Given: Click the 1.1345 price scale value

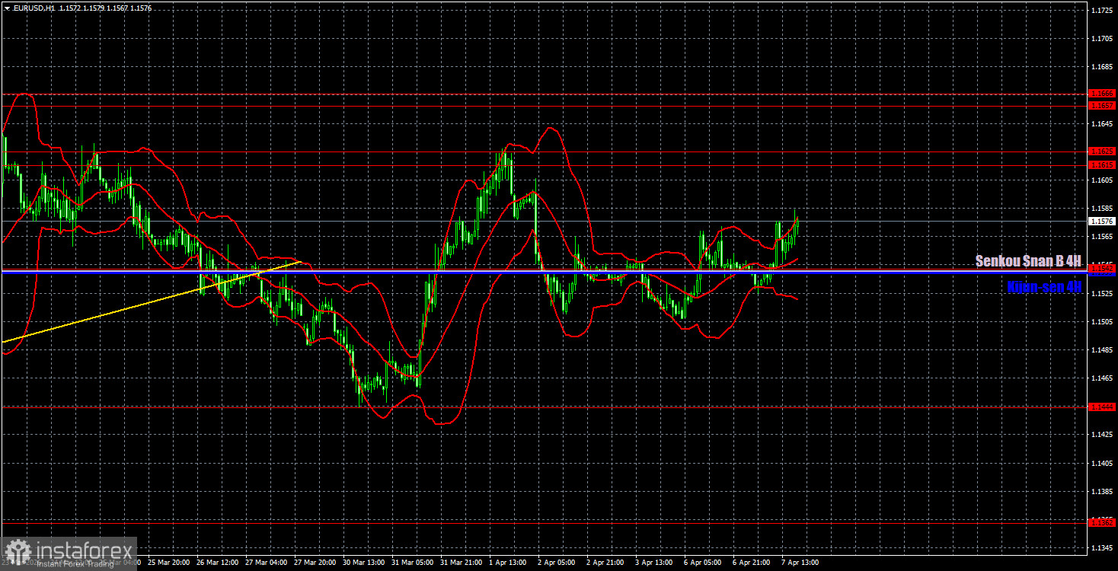Looking at the screenshot, I should [x=1102, y=548].
